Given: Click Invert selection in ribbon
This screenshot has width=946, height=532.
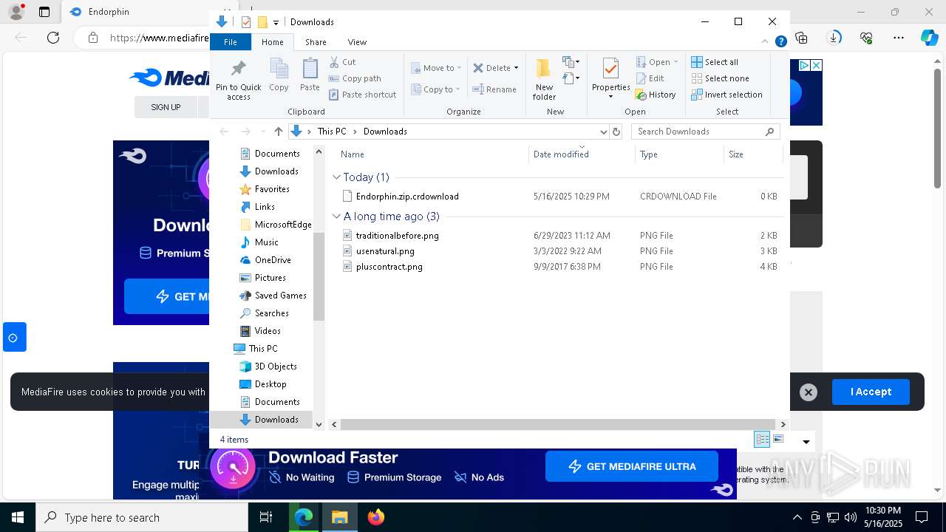Looking at the screenshot, I should [x=726, y=95].
